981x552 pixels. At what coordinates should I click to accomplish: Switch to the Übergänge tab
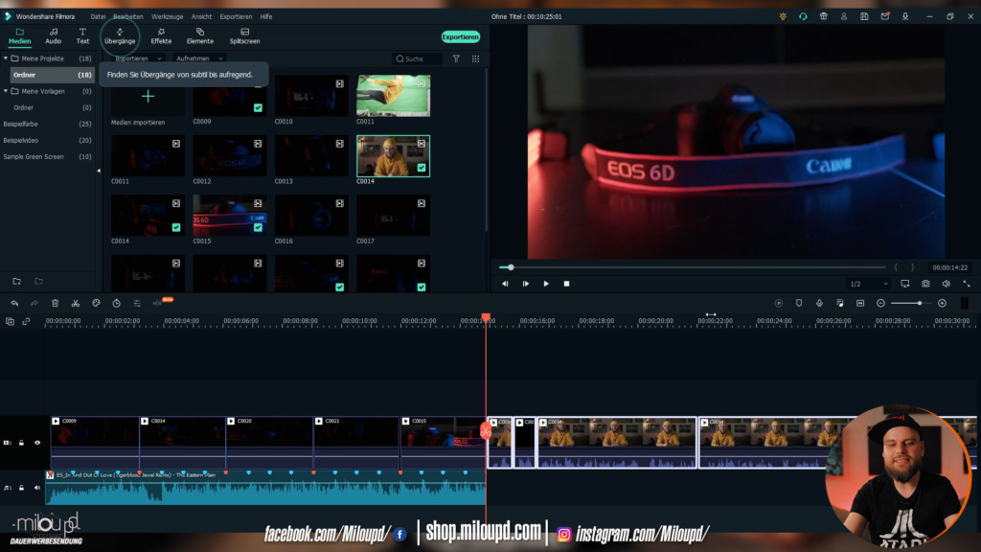click(x=120, y=36)
